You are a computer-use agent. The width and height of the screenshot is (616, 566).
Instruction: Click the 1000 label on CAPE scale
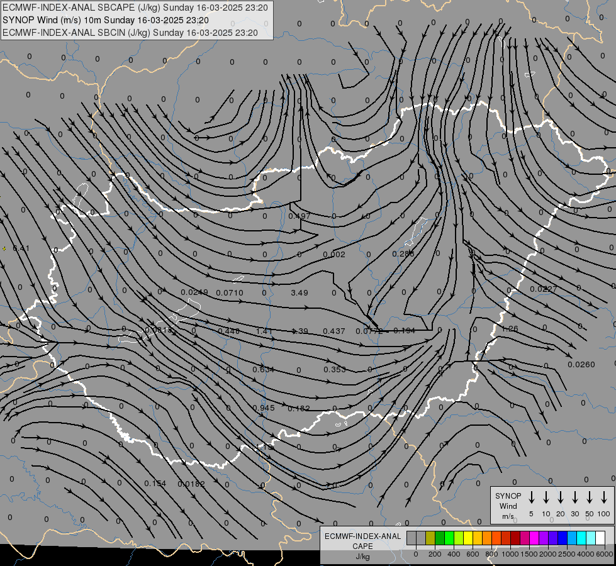click(510, 554)
